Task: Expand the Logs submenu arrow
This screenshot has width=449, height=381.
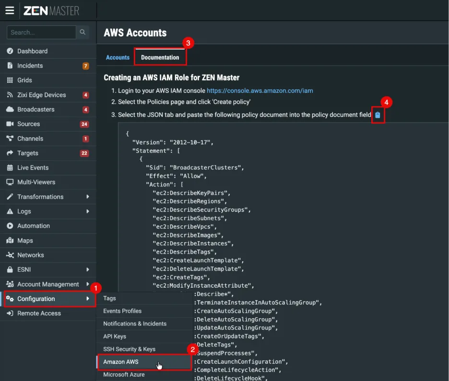Action: tap(88, 211)
